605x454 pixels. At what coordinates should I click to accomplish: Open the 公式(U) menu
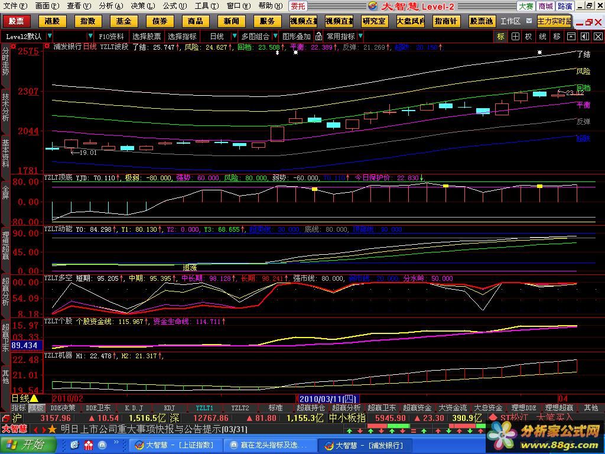(174, 6)
